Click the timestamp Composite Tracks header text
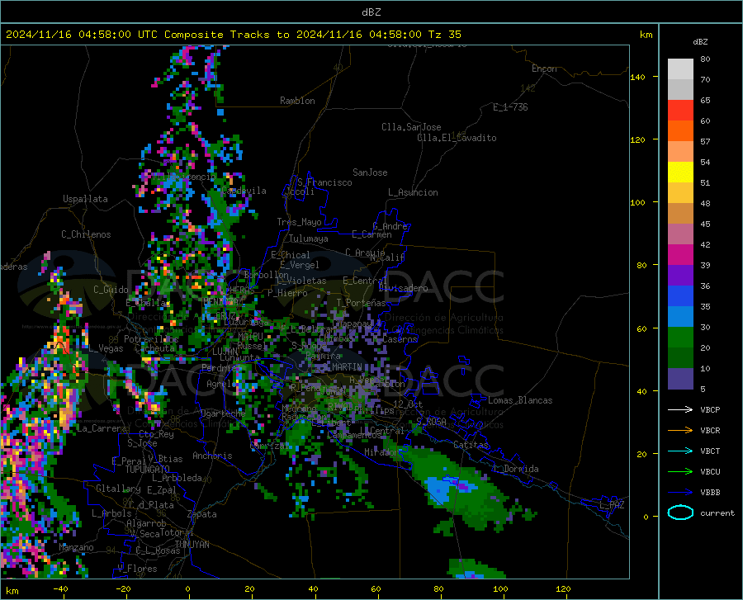The height and width of the screenshot is (600, 743). 233,35
